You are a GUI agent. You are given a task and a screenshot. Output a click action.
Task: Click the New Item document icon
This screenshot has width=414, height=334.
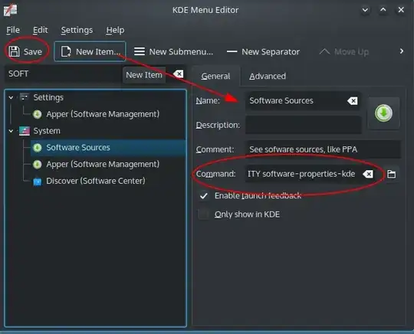click(x=66, y=51)
